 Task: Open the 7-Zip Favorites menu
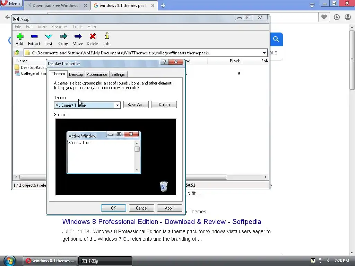click(x=59, y=27)
